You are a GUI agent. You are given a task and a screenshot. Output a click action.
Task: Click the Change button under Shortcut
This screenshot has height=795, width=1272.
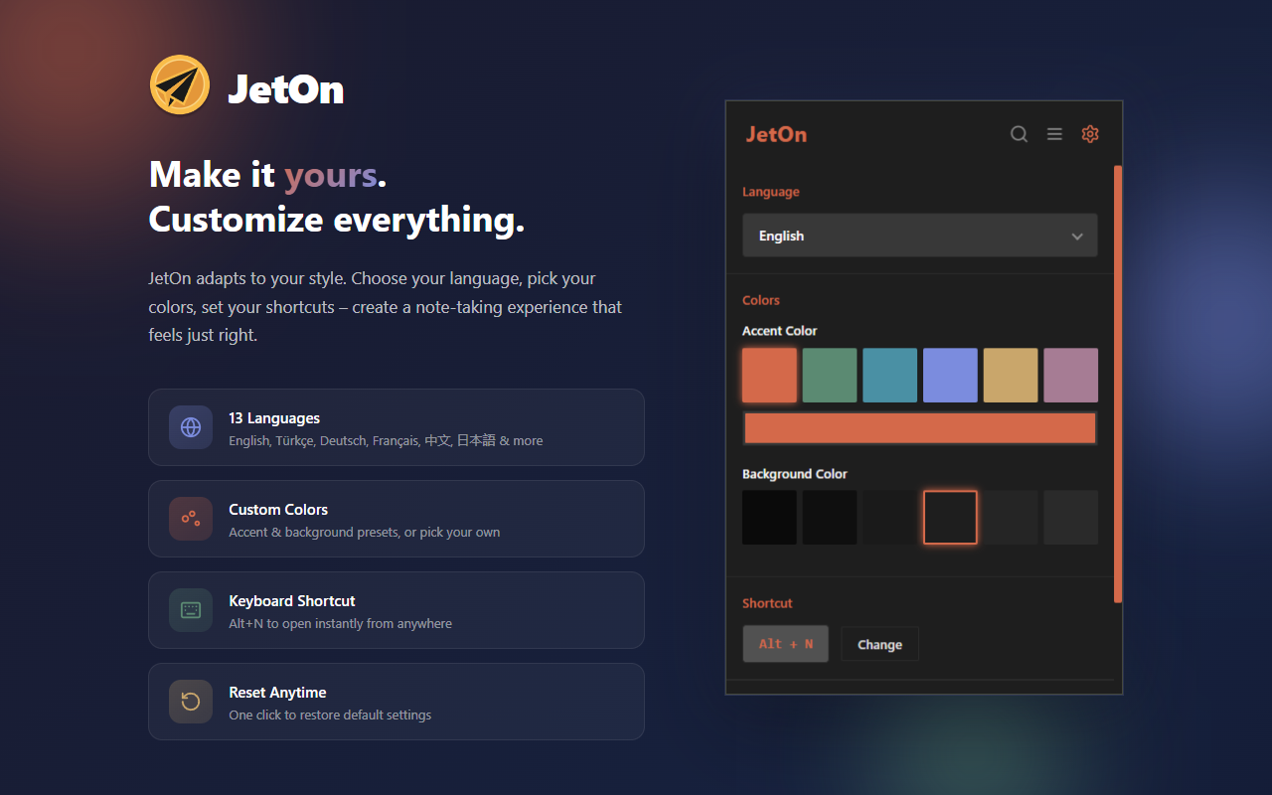tap(879, 644)
